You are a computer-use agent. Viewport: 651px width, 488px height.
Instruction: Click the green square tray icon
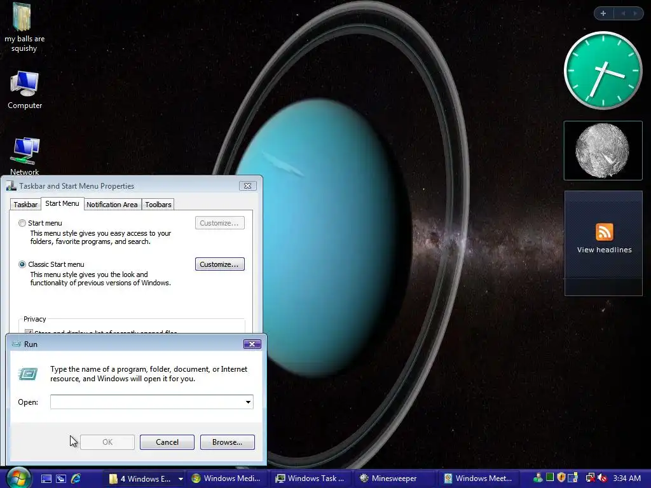pyautogui.click(x=549, y=478)
